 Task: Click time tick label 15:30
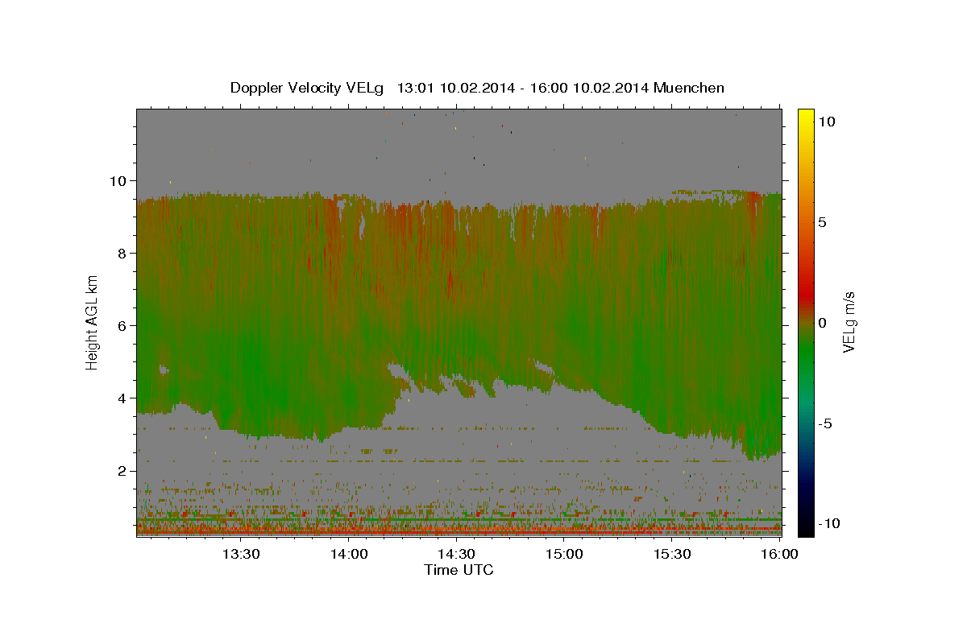(x=672, y=554)
